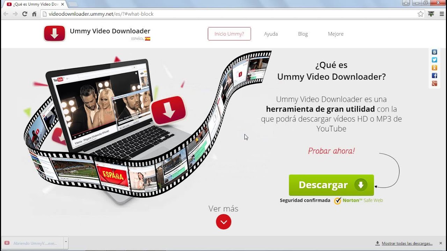
Task: Share page via VK icon
Action: [434, 52]
